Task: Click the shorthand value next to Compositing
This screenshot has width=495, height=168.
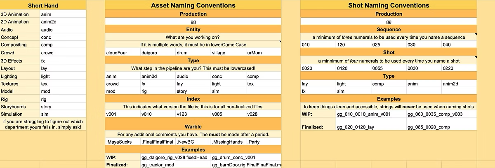Action: coord(63,45)
